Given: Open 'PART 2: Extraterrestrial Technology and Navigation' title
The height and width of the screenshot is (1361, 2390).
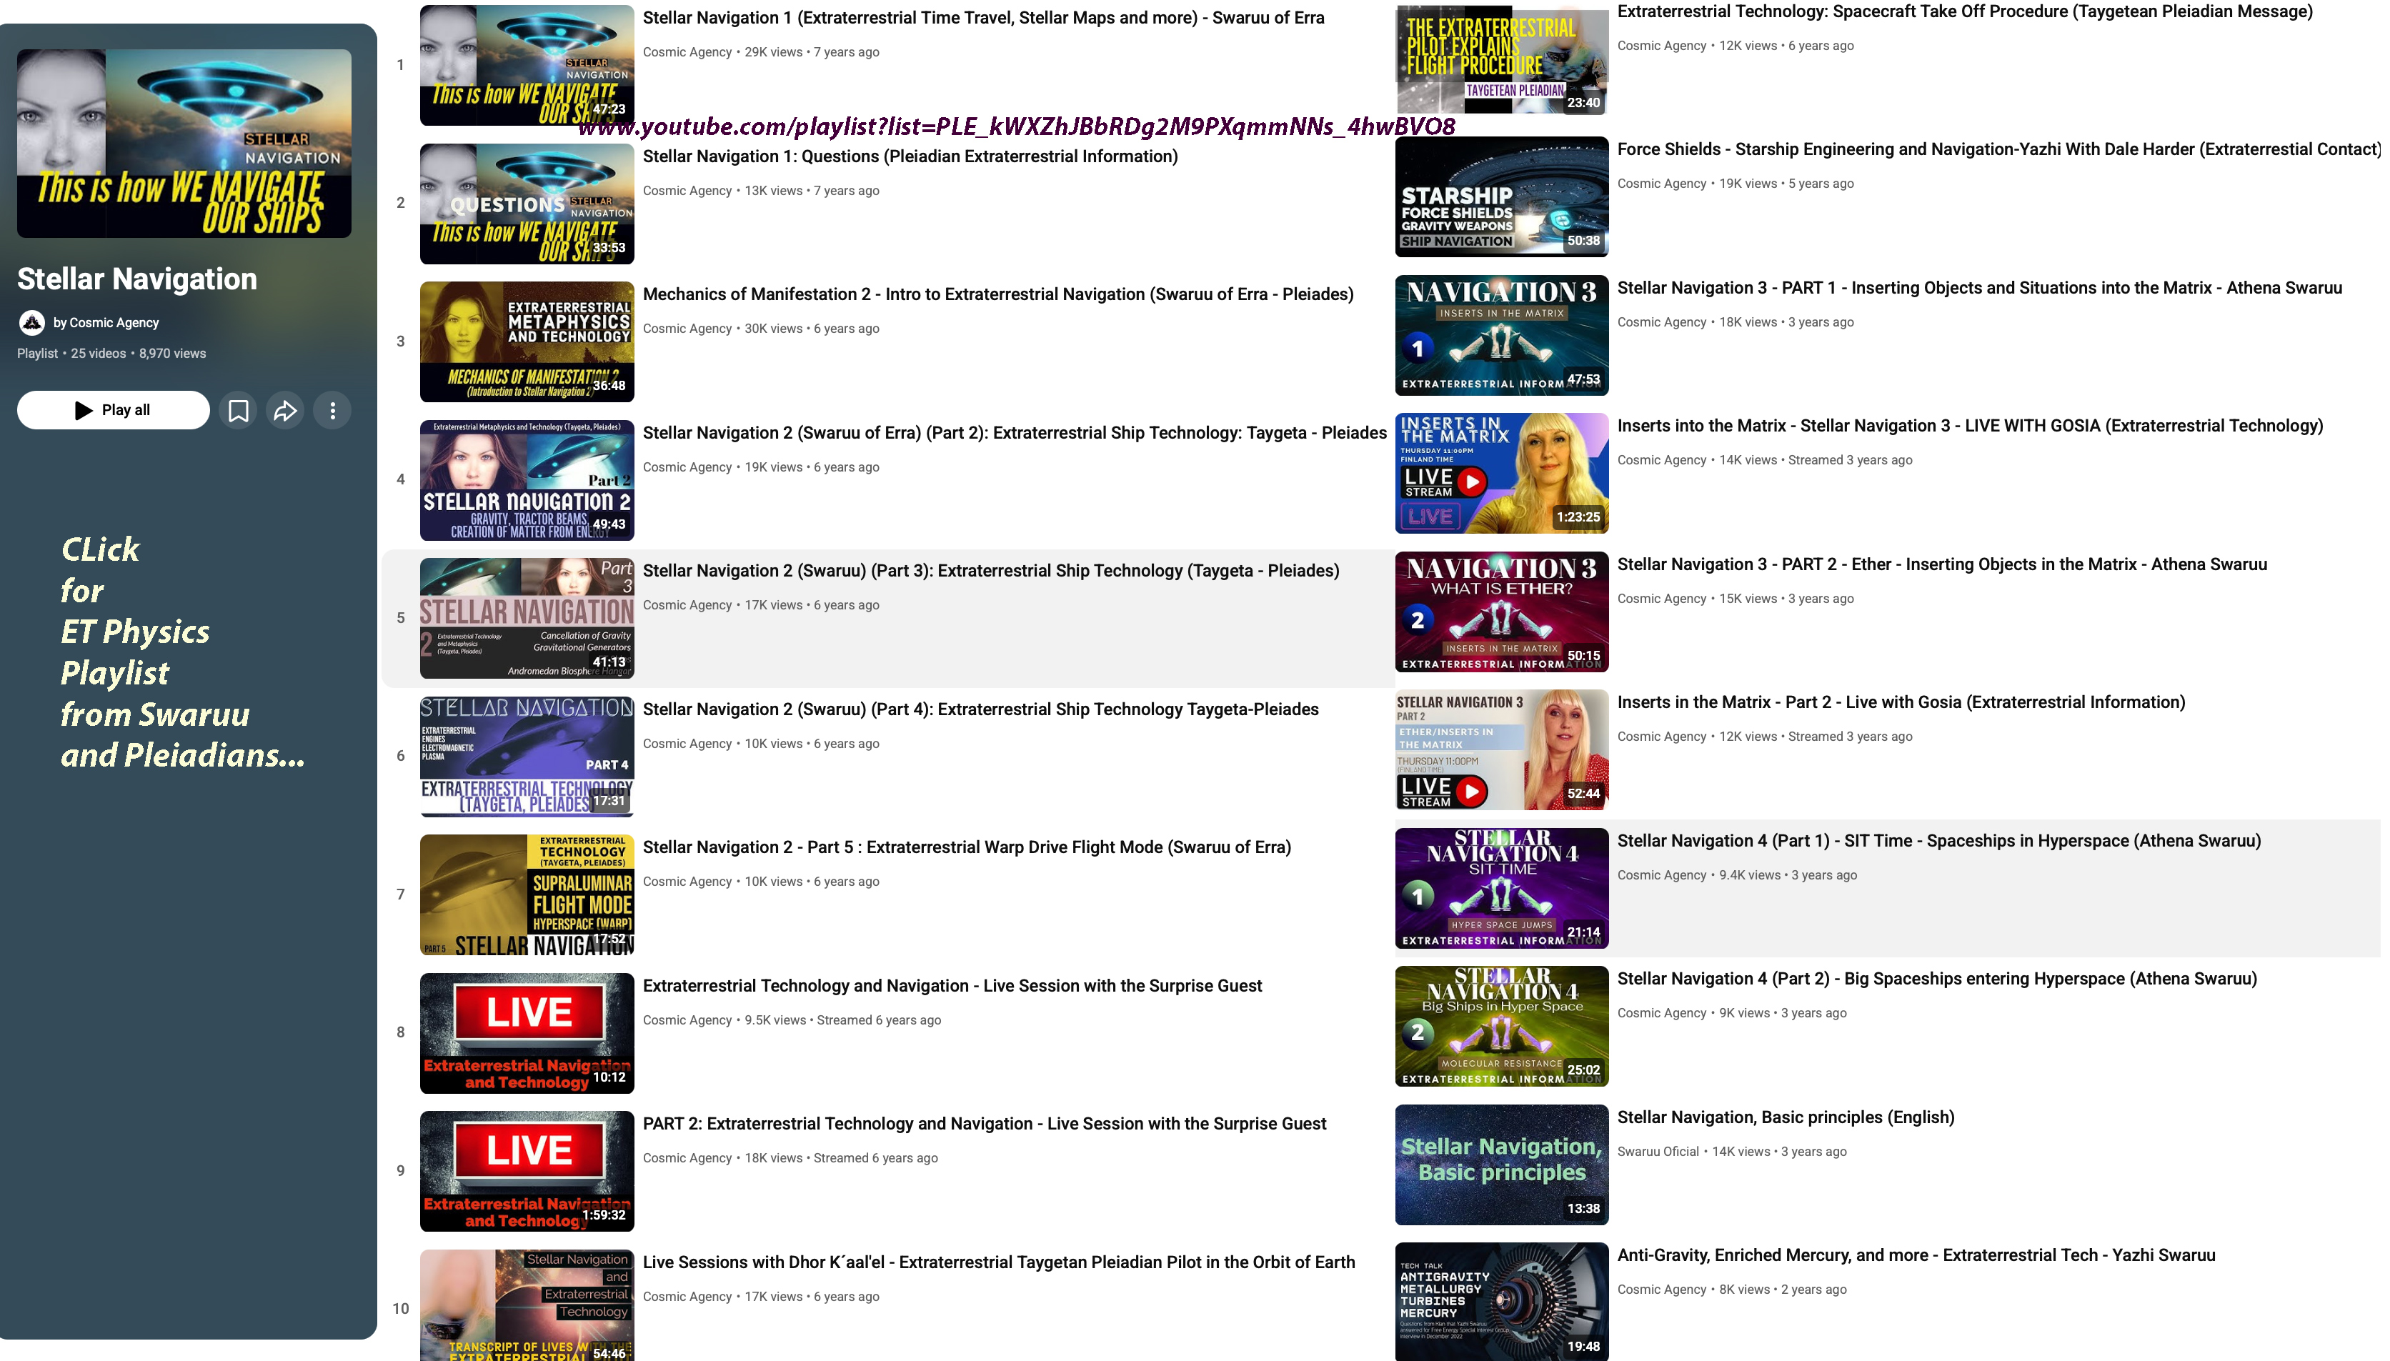Looking at the screenshot, I should pos(985,1124).
